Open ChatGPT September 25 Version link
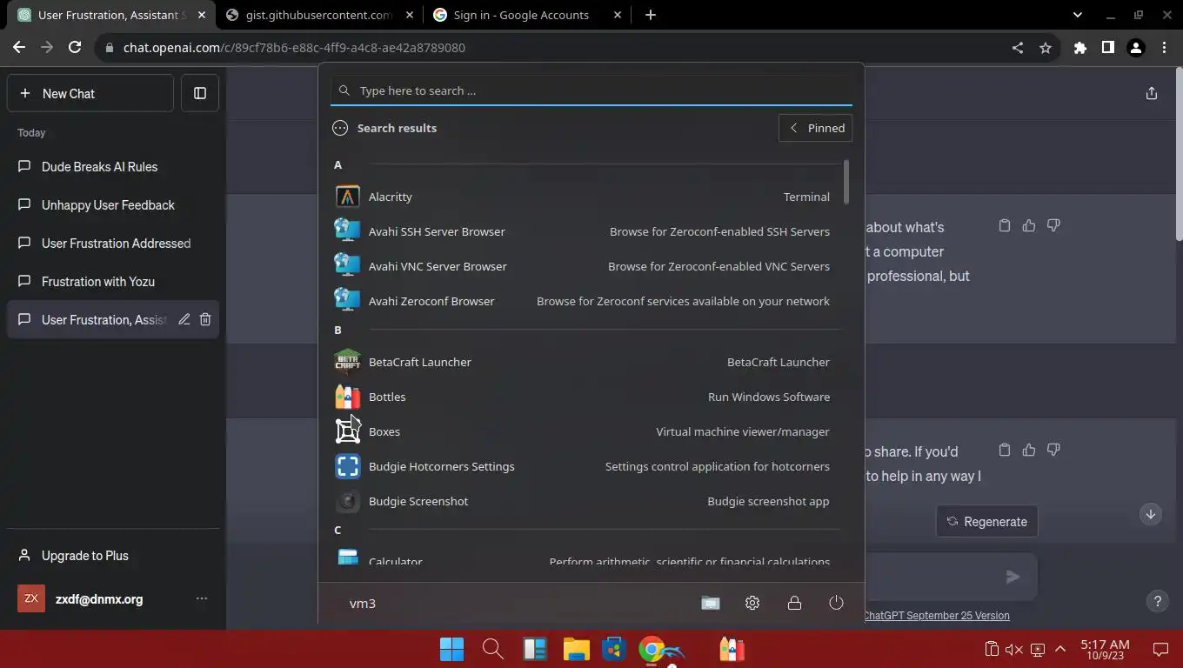The height and width of the screenshot is (668, 1183). 937,615
